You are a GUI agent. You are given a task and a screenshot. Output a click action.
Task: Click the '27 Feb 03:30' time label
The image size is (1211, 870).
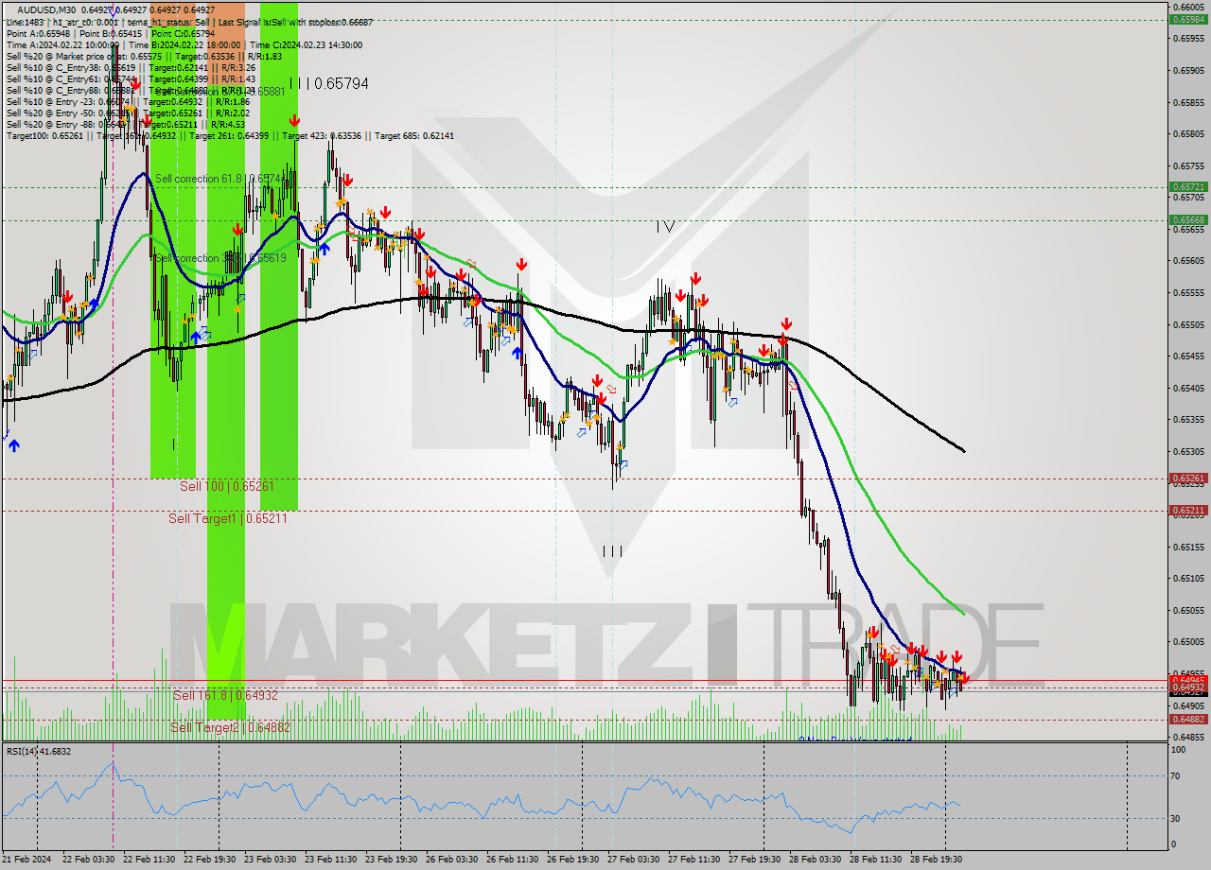coord(634,860)
